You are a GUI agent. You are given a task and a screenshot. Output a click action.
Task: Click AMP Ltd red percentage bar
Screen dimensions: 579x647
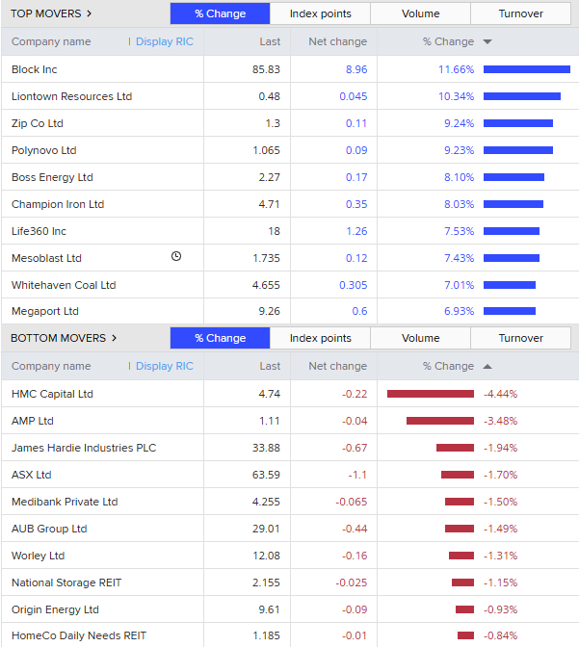(x=440, y=421)
